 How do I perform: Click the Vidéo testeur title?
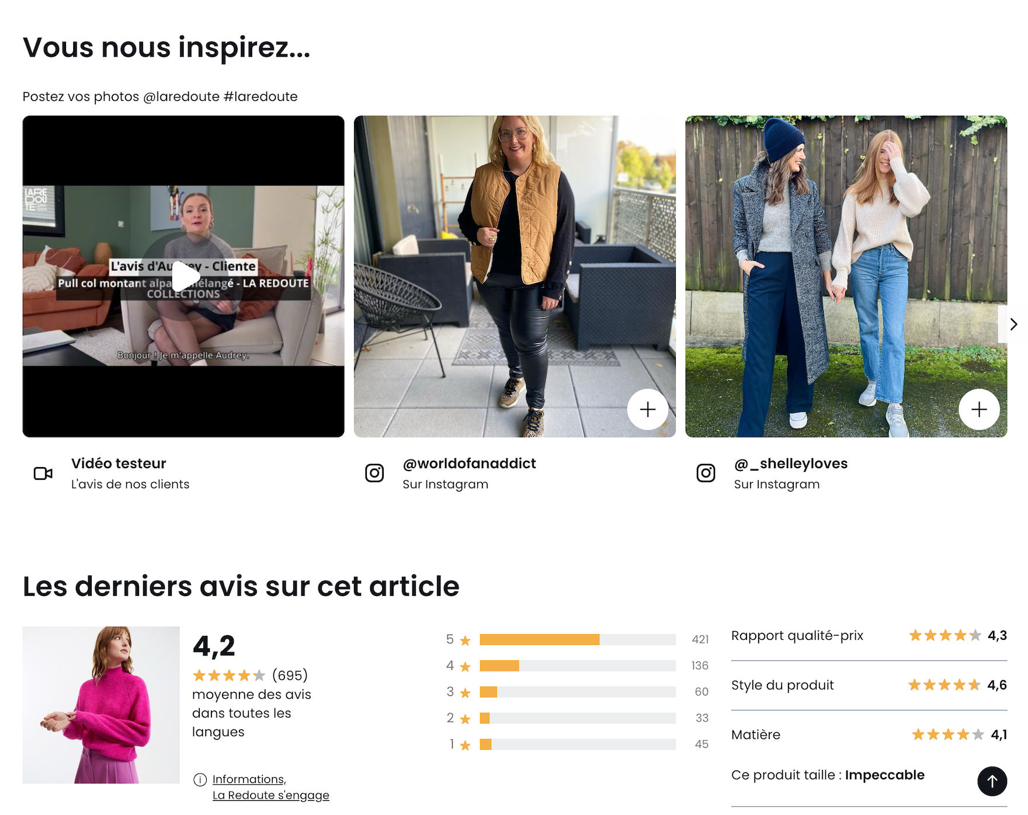pos(119,464)
